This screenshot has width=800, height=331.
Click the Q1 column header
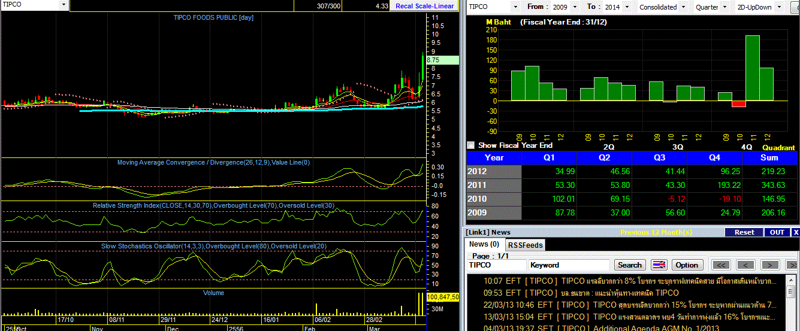[x=549, y=158]
